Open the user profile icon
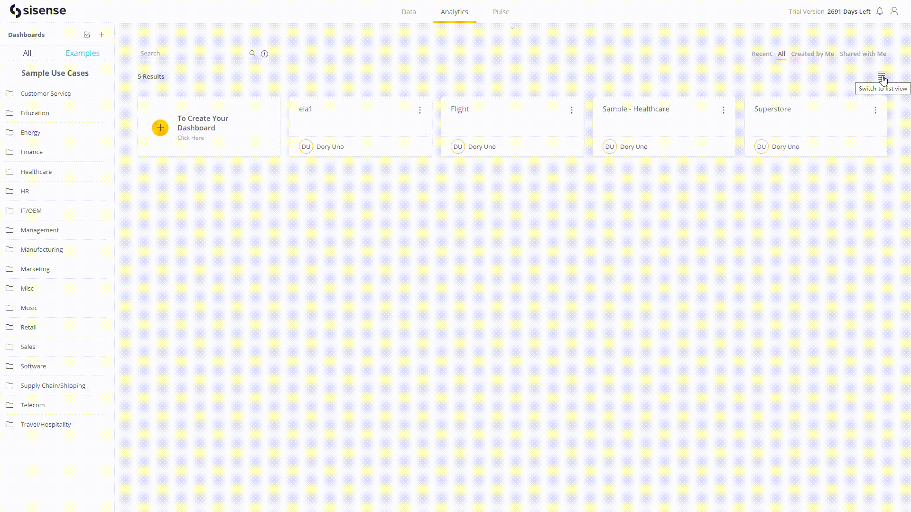The height and width of the screenshot is (512, 911). coord(894,11)
